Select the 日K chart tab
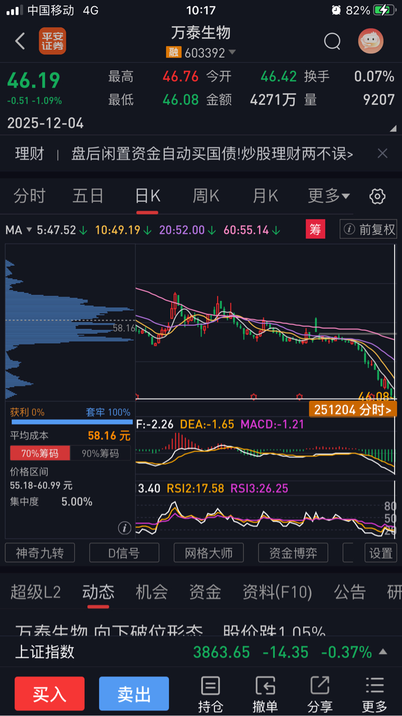This screenshot has width=402, height=716. 148,196
